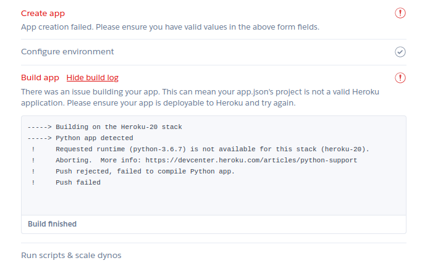Click the 'There was an issue building' description
This screenshot has width=438, height=263.
click(x=200, y=98)
